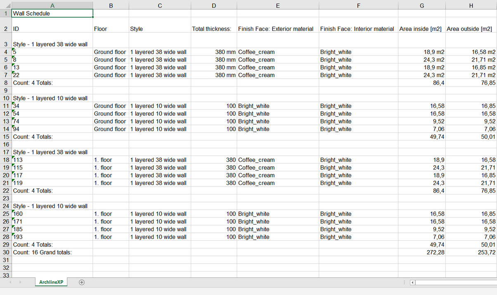Click ID cell '34' in row 11
Viewport: 497px width, 295px height.
pos(52,106)
